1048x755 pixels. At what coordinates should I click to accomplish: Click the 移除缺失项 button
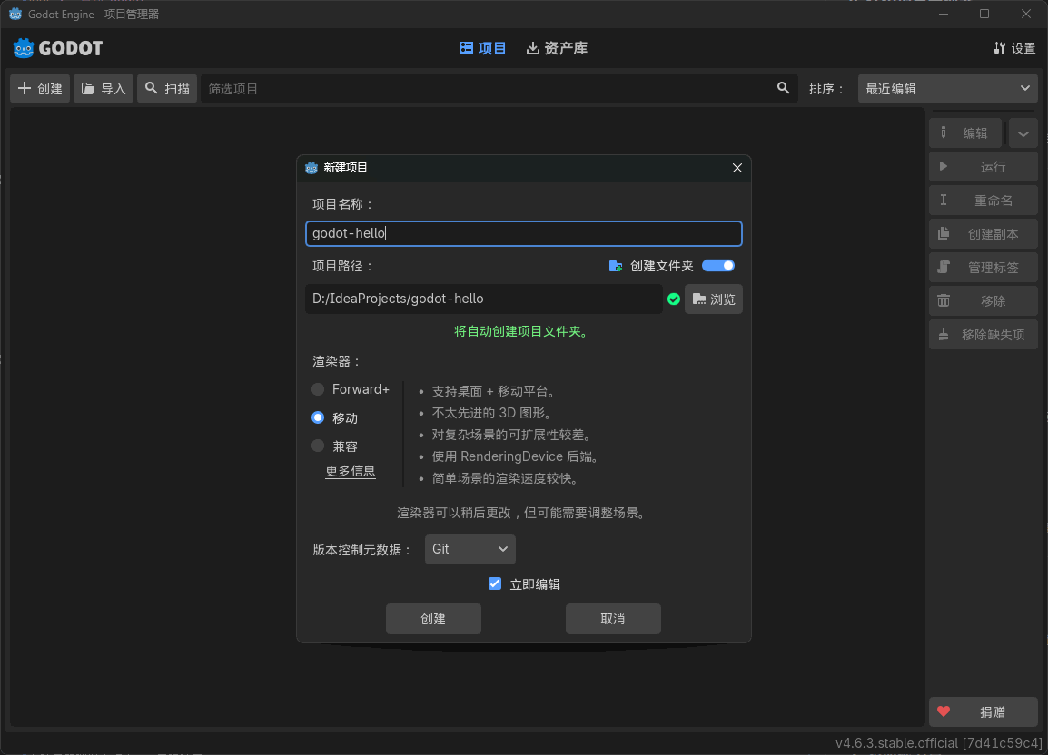click(x=984, y=334)
